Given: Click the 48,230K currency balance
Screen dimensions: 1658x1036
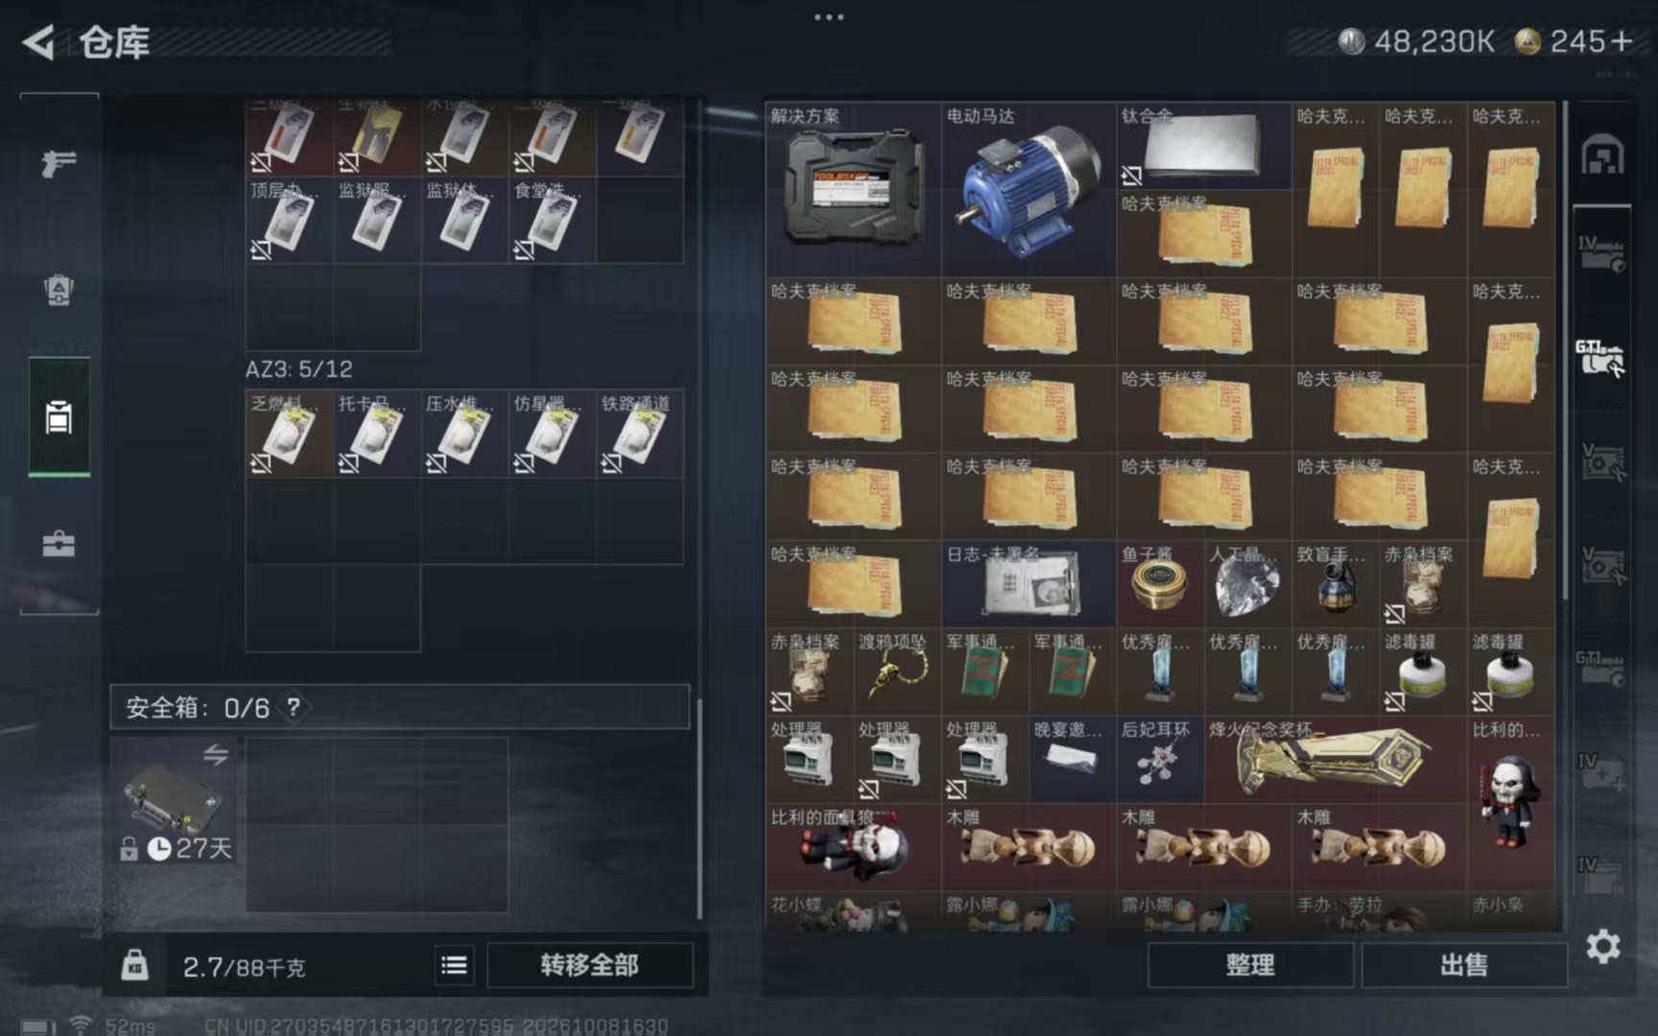Looking at the screenshot, I should point(1417,41).
